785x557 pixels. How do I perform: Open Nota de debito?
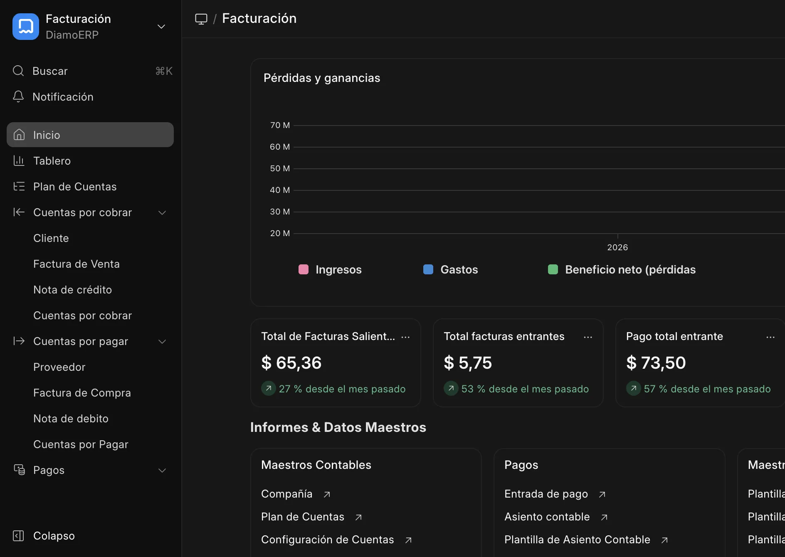tap(71, 419)
